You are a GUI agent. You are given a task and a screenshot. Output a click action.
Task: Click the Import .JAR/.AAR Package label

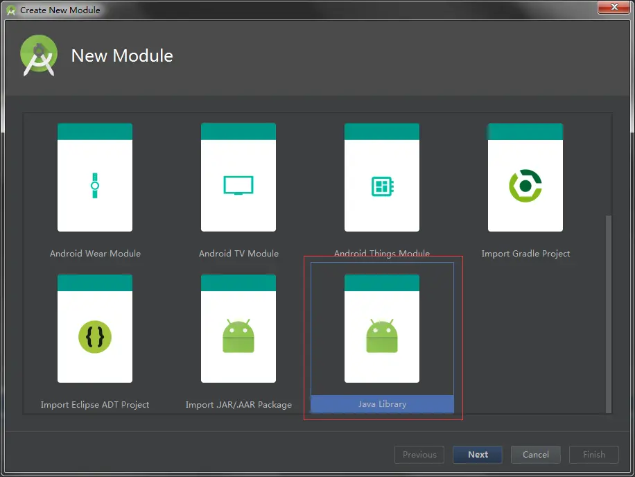[x=238, y=404]
